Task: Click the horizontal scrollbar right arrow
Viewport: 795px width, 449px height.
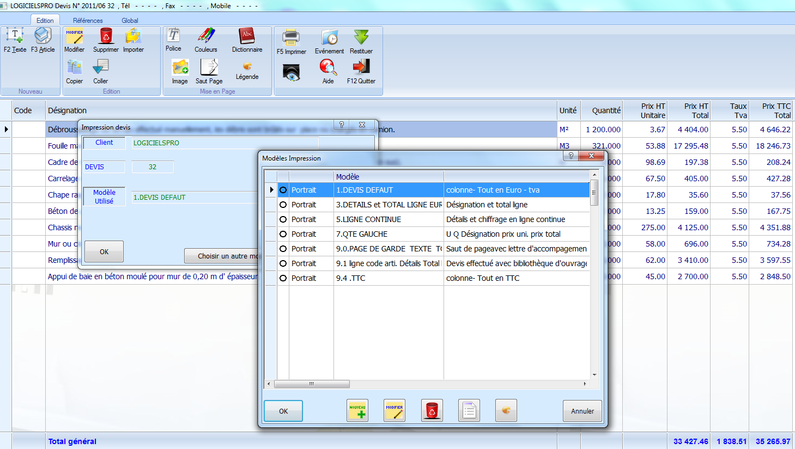Action: [x=585, y=384]
